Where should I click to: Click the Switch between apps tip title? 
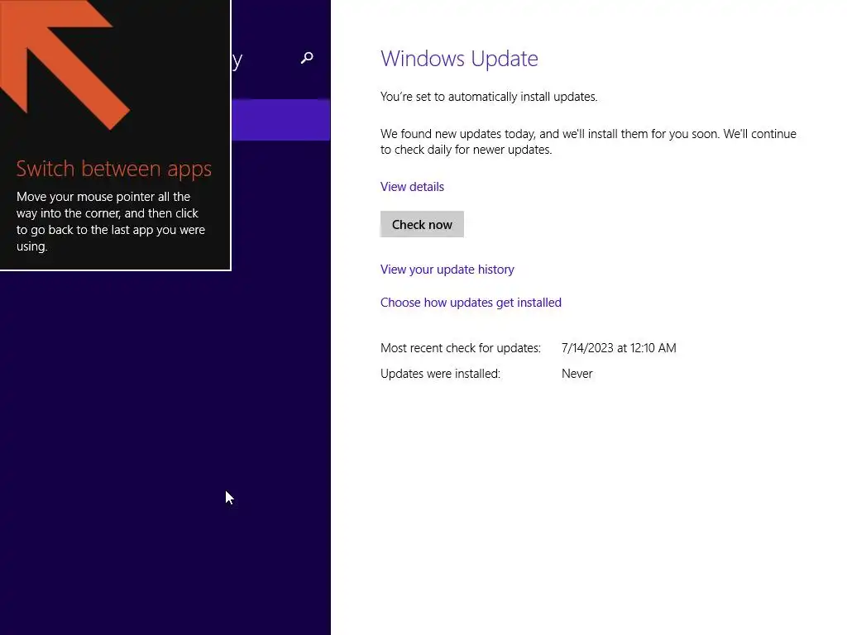tap(114, 169)
